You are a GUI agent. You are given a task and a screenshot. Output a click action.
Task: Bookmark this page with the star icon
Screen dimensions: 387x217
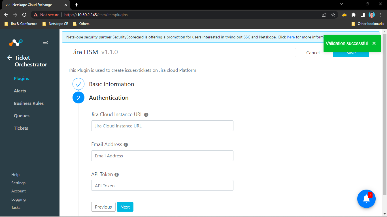coord(333,15)
